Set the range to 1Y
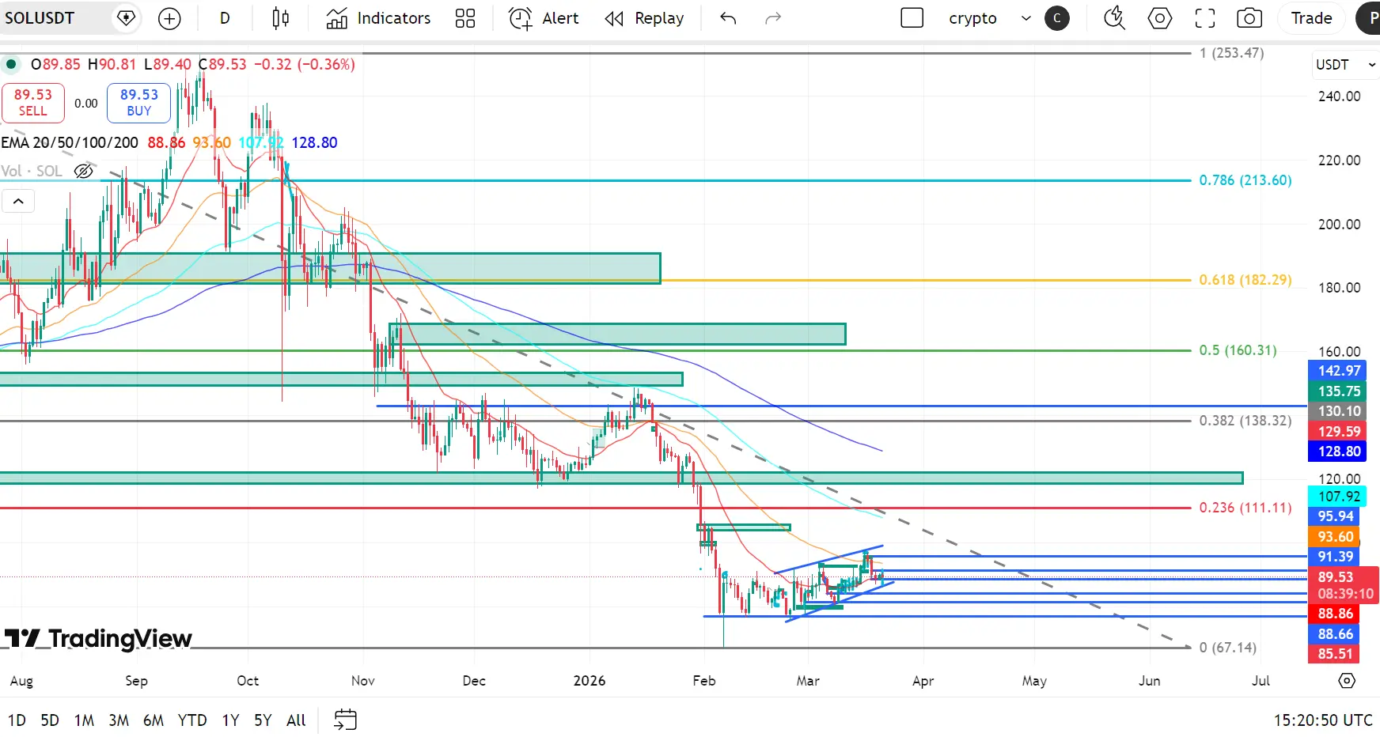 230,720
